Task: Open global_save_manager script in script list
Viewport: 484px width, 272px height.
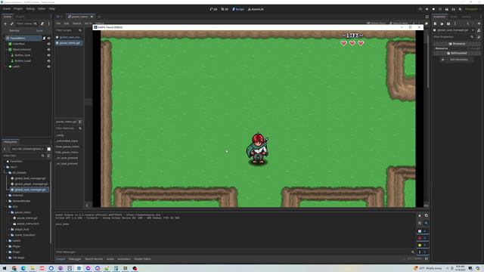Action: pos(69,37)
